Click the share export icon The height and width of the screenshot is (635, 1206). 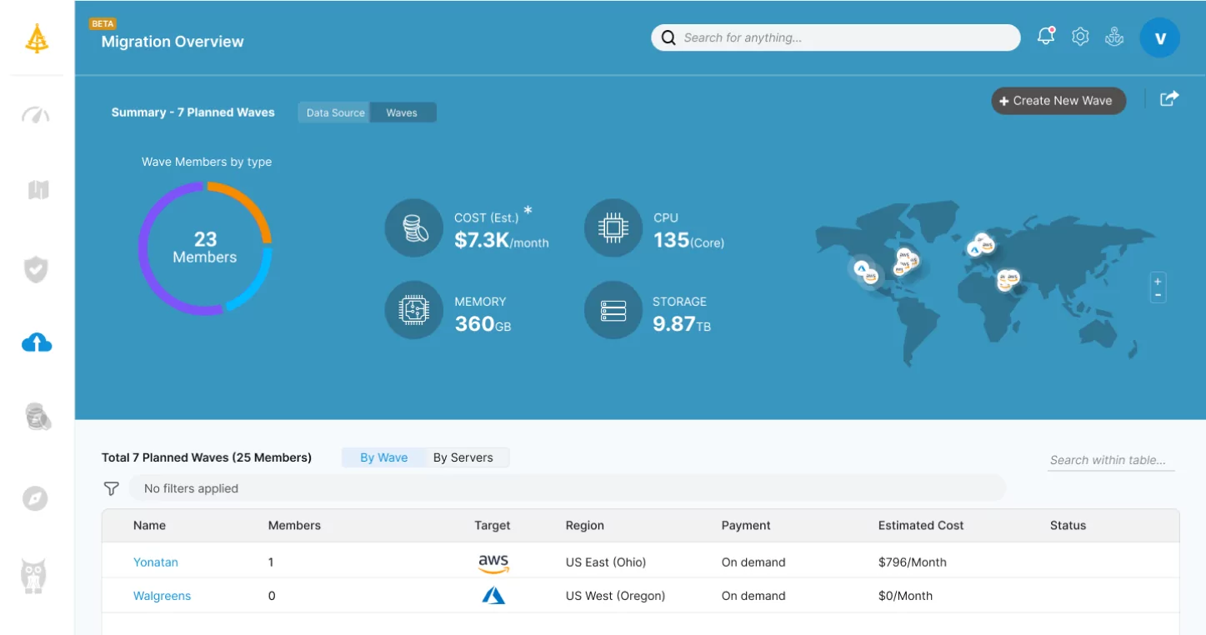click(1169, 98)
